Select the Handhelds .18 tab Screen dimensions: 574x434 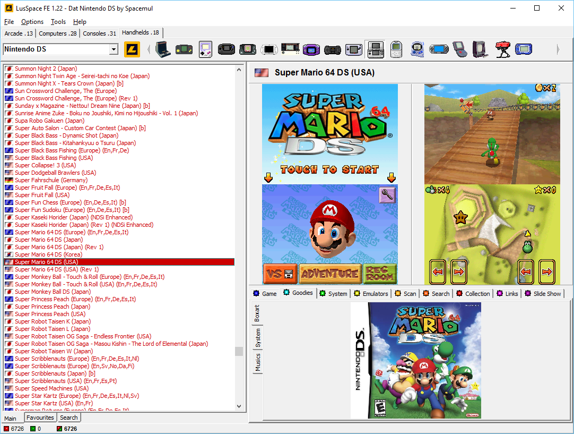[141, 32]
